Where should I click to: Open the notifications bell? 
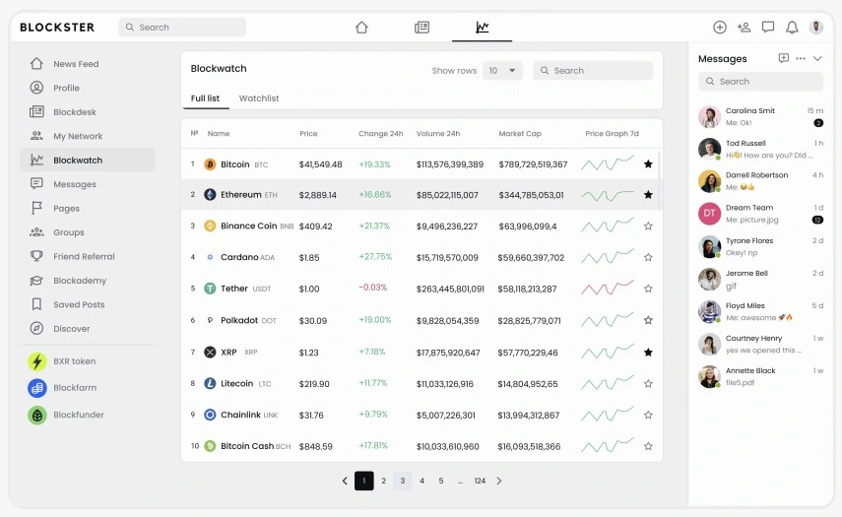point(792,27)
